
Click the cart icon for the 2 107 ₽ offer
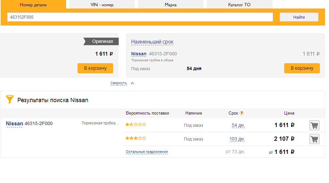click(314, 139)
